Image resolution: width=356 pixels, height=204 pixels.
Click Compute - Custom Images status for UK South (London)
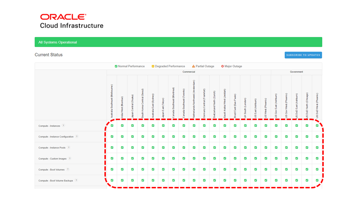[245, 158]
